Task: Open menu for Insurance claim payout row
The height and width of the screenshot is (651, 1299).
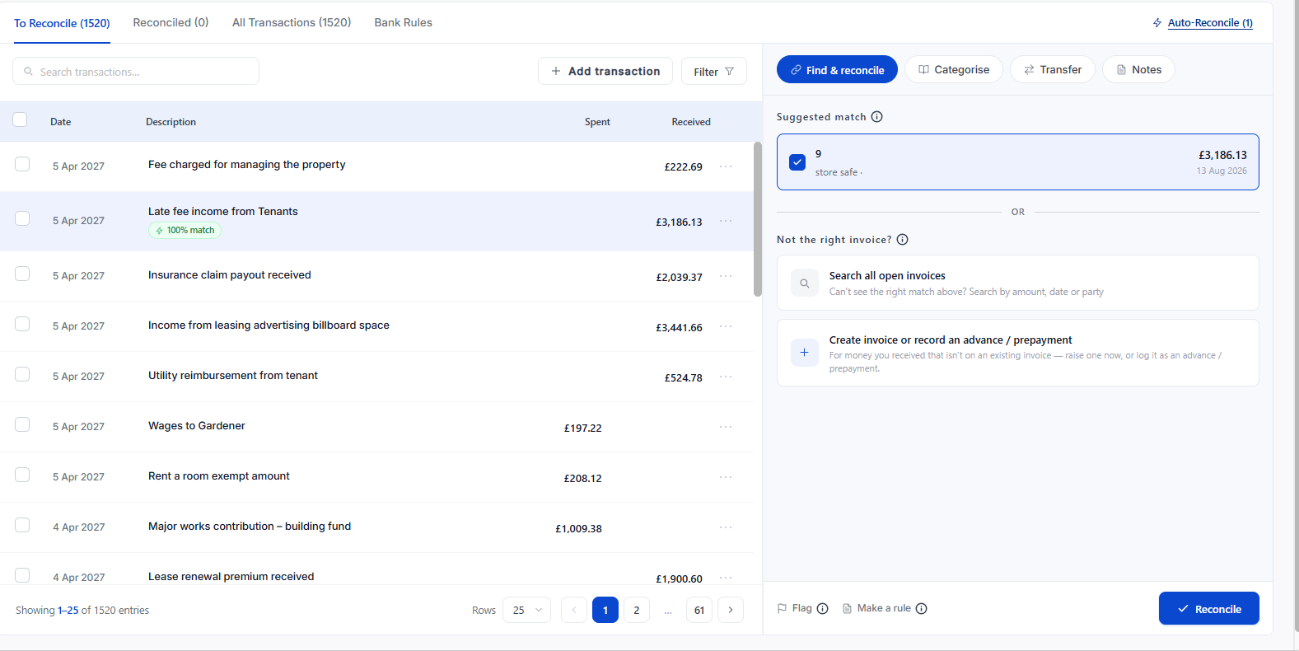Action: click(x=726, y=276)
